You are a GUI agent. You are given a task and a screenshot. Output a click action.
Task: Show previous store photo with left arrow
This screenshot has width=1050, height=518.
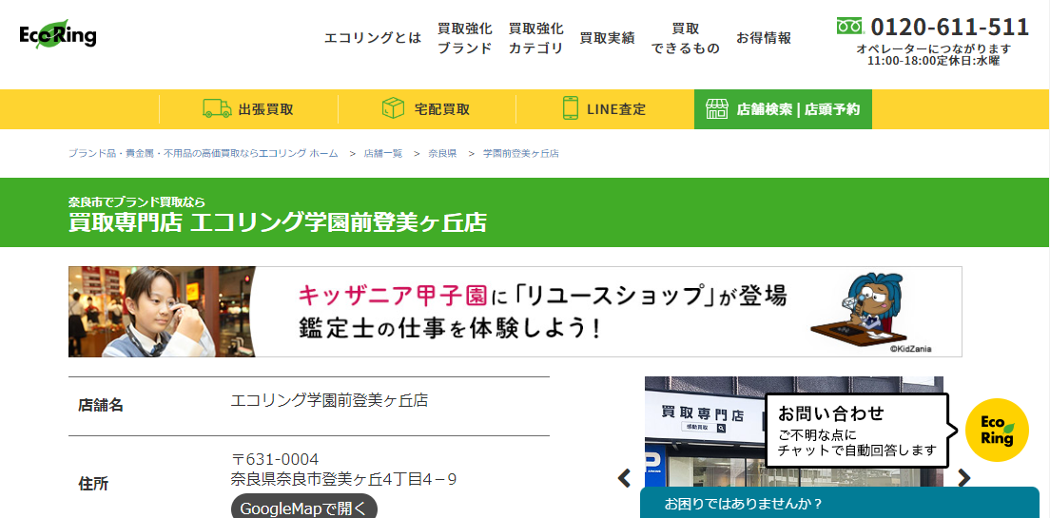click(624, 478)
